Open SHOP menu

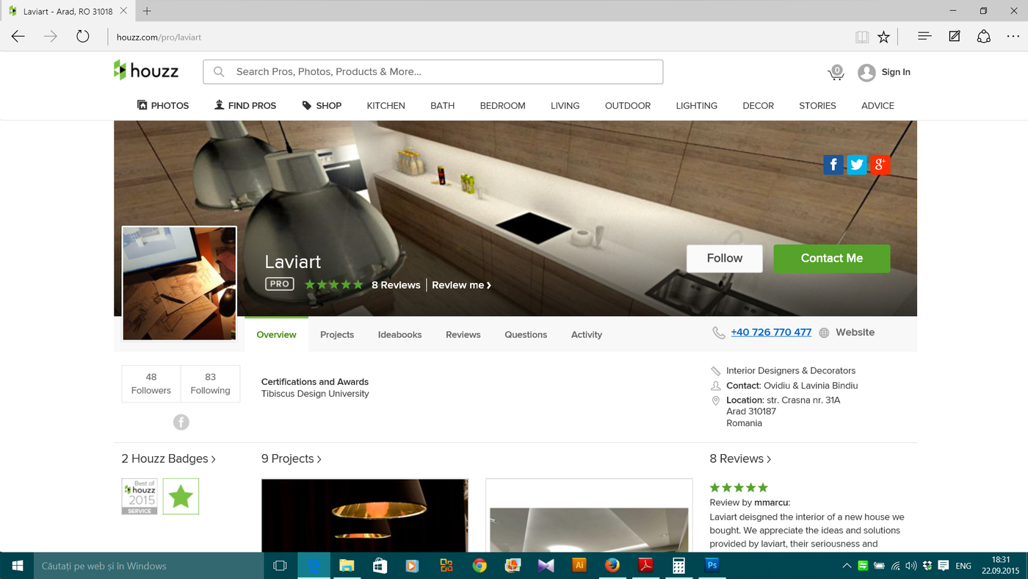322,105
